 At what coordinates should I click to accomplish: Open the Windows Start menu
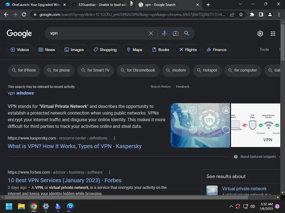[x=9, y=206]
